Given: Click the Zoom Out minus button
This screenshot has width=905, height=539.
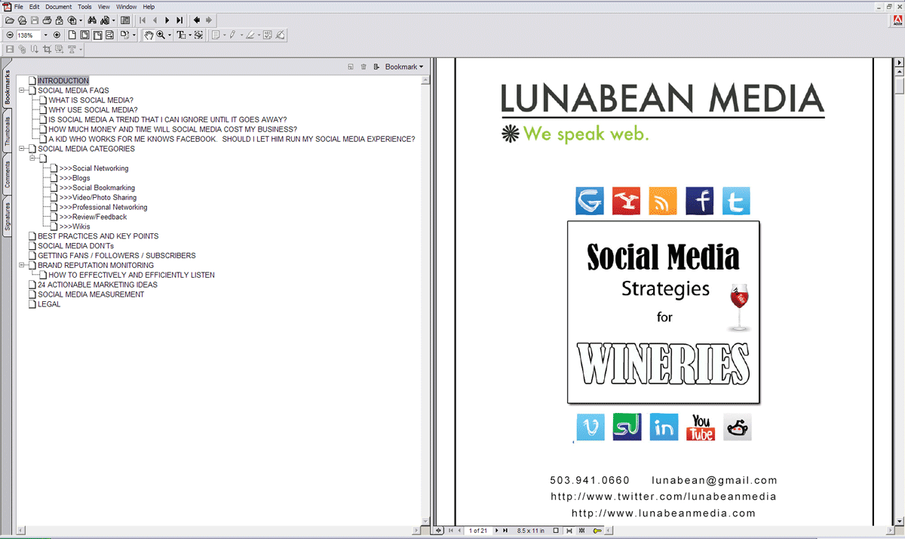Looking at the screenshot, I should (10, 35).
